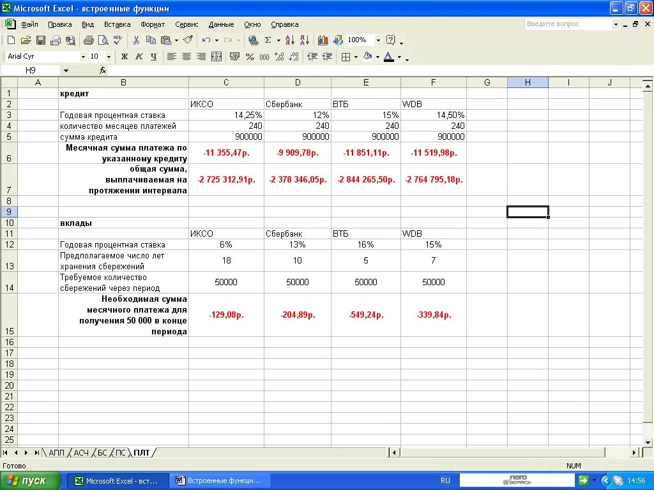Viewport: 654px width, 490px height.
Task: Click the Help question mark icon
Action: coord(391,40)
